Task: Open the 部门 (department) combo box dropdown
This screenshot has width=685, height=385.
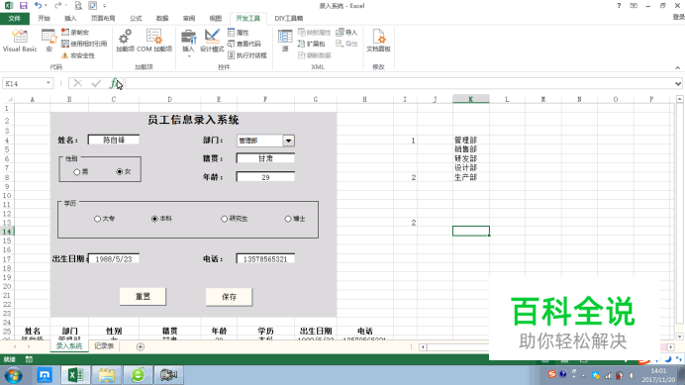Action: [288, 141]
